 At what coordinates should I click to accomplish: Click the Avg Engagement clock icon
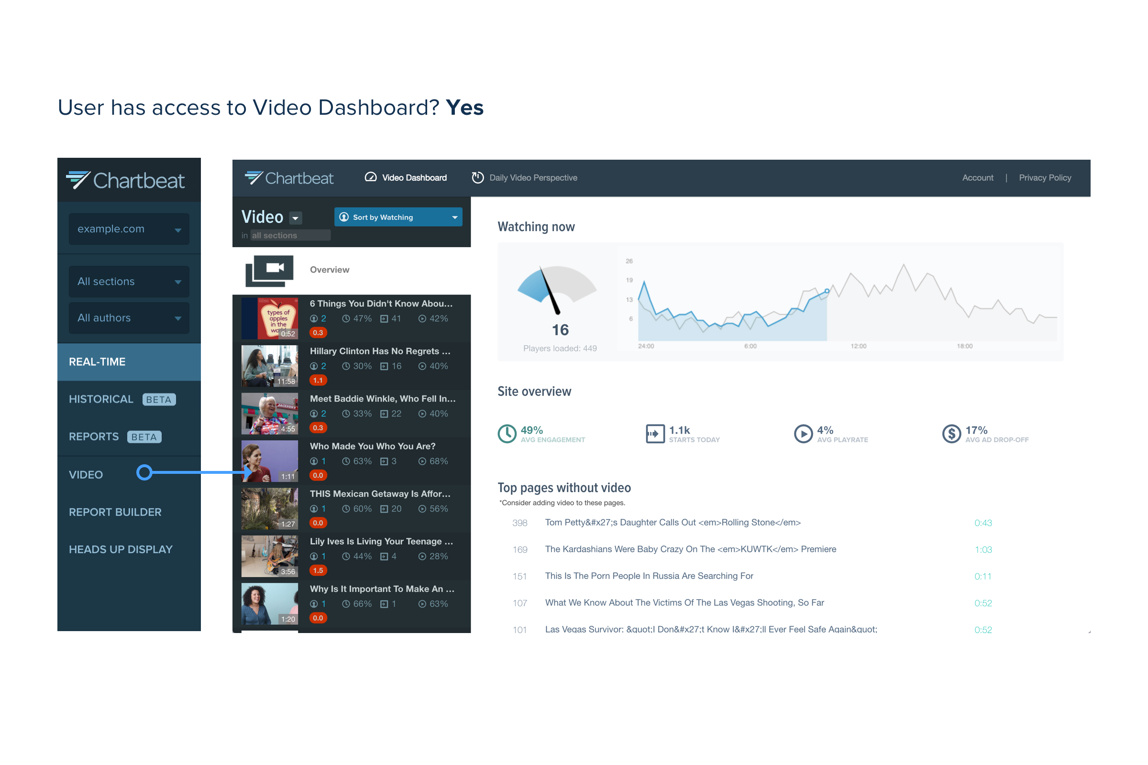pyautogui.click(x=507, y=434)
